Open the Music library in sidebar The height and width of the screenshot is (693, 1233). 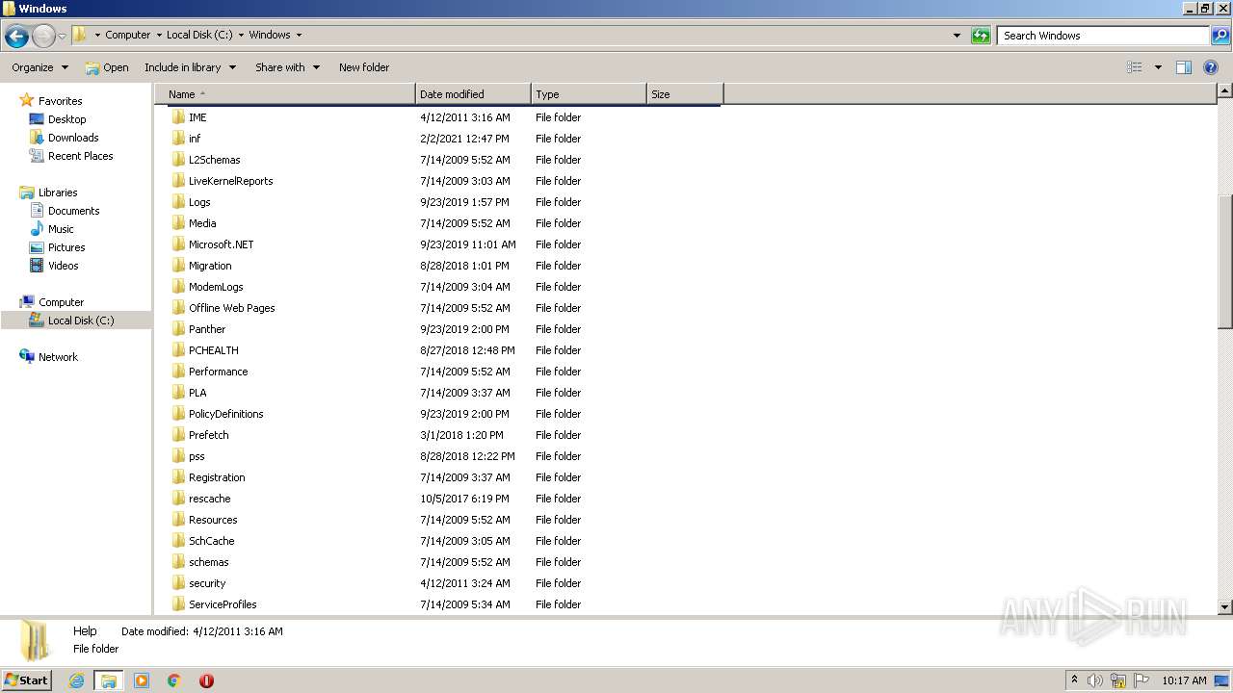[x=61, y=229]
